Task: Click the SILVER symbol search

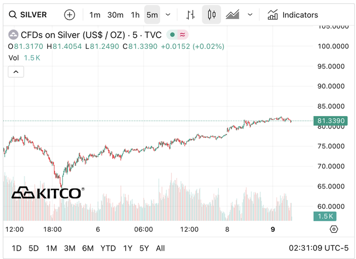Action: [27, 15]
